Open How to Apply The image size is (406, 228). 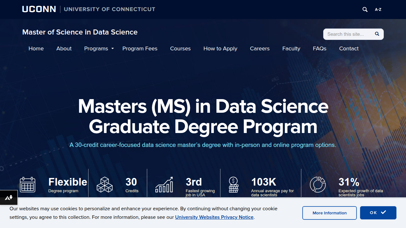pos(220,48)
